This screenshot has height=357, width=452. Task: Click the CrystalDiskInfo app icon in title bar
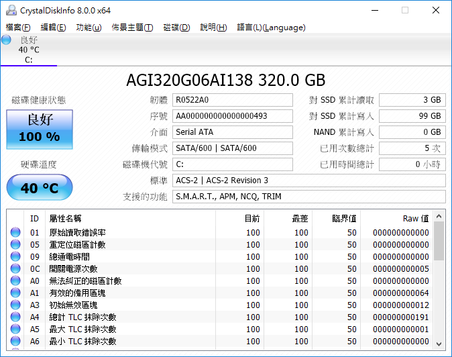pyautogui.click(x=9, y=10)
